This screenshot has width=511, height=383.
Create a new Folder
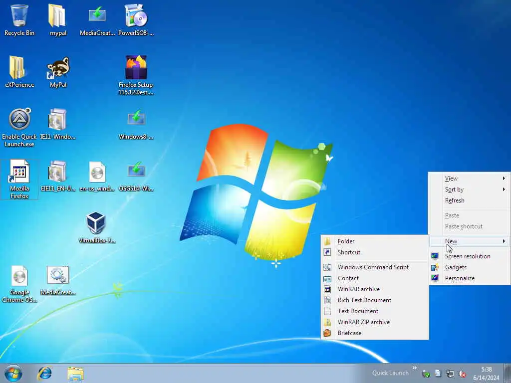(374, 241)
